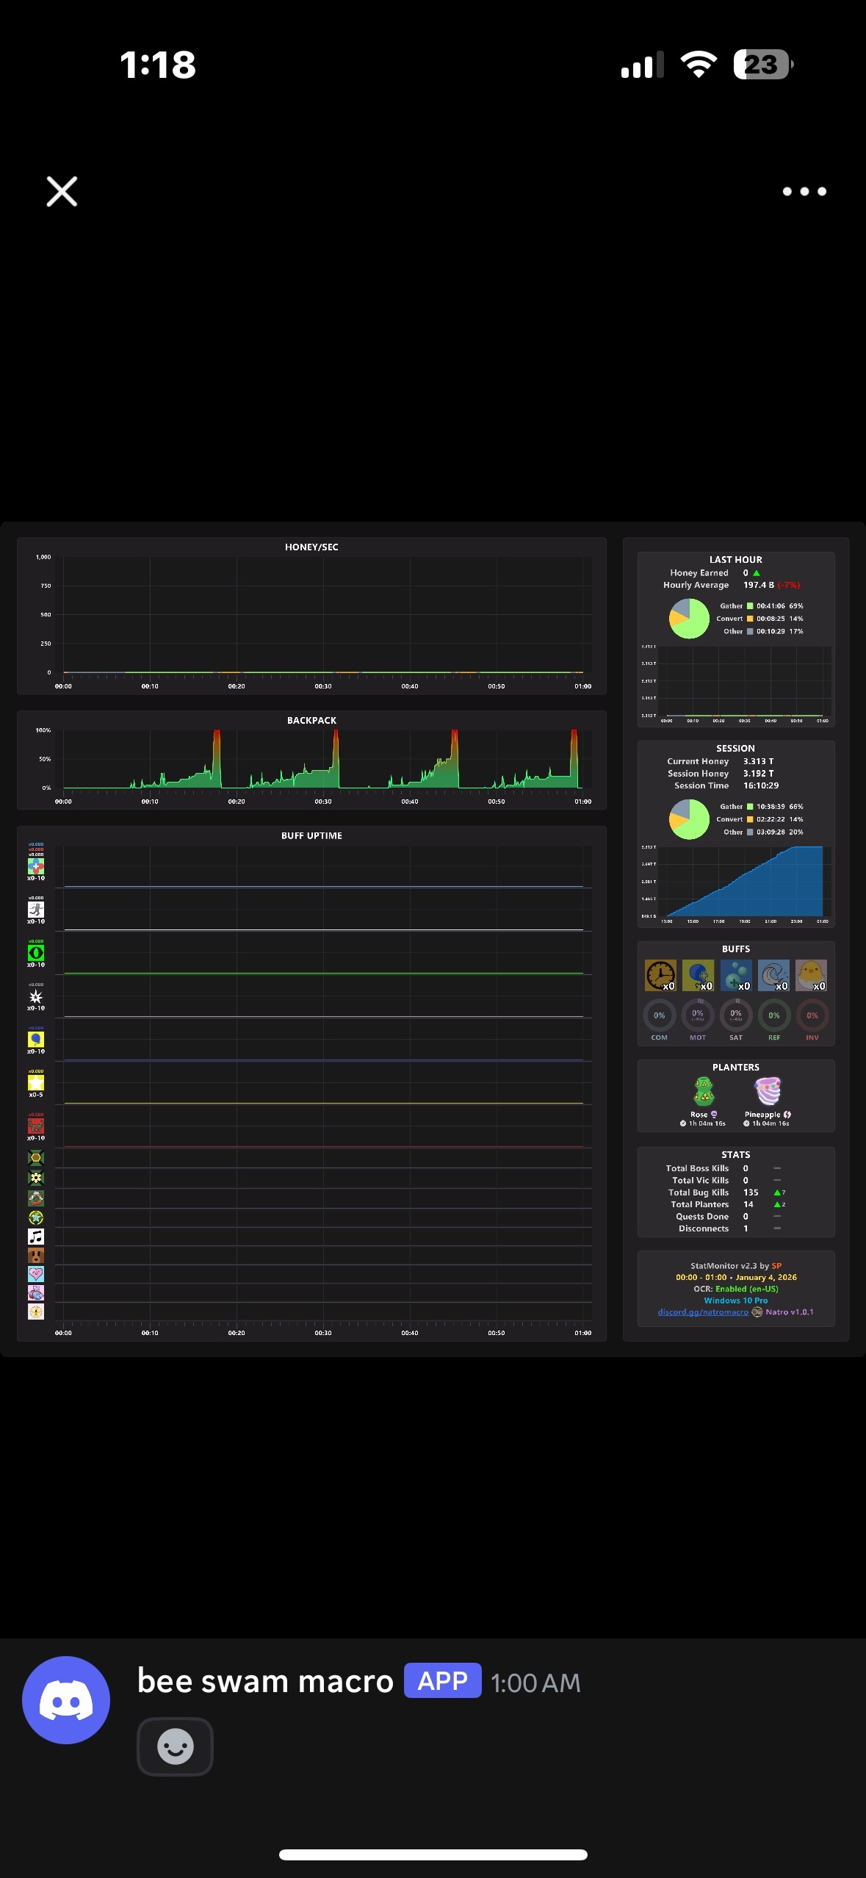Viewport: 866px width, 1878px height.
Task: Tap the Windows 10 Pro text
Action: click(736, 1300)
